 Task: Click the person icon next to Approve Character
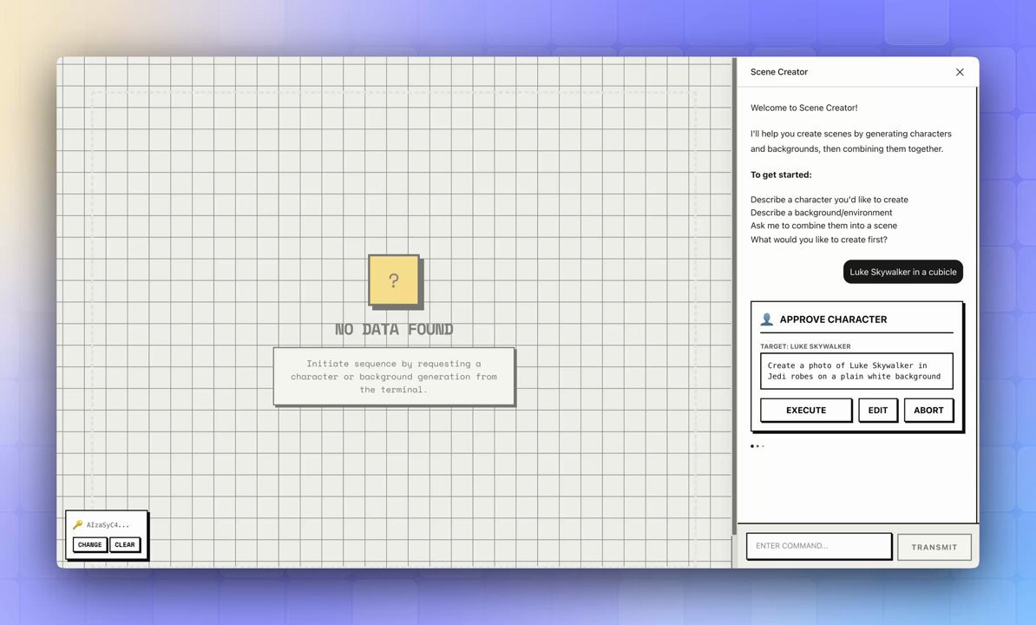pos(766,319)
